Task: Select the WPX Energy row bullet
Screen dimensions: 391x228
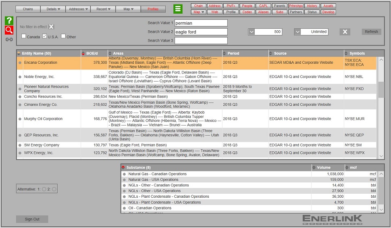Action: click(x=20, y=153)
